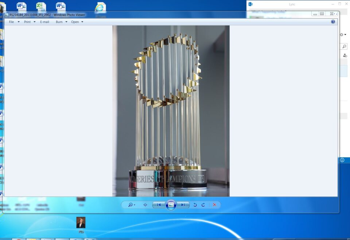Image resolution: width=350 pixels, height=240 pixels.
Task: Click the trophy photo
Action: 171,111
